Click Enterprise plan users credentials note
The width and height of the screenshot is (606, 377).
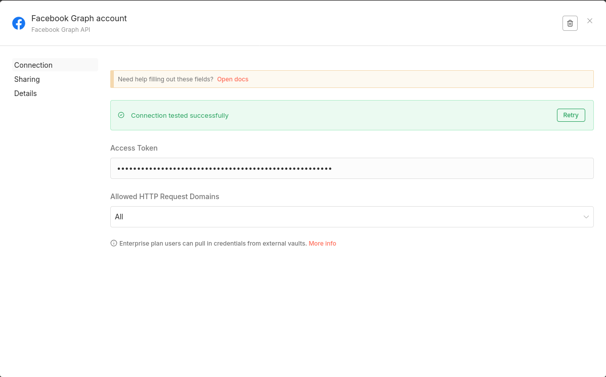click(x=213, y=244)
